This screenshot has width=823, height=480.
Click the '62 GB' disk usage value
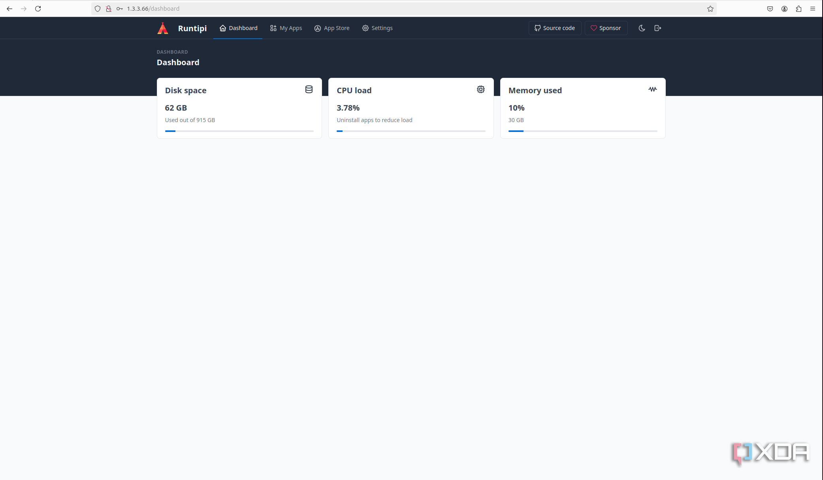coord(176,108)
